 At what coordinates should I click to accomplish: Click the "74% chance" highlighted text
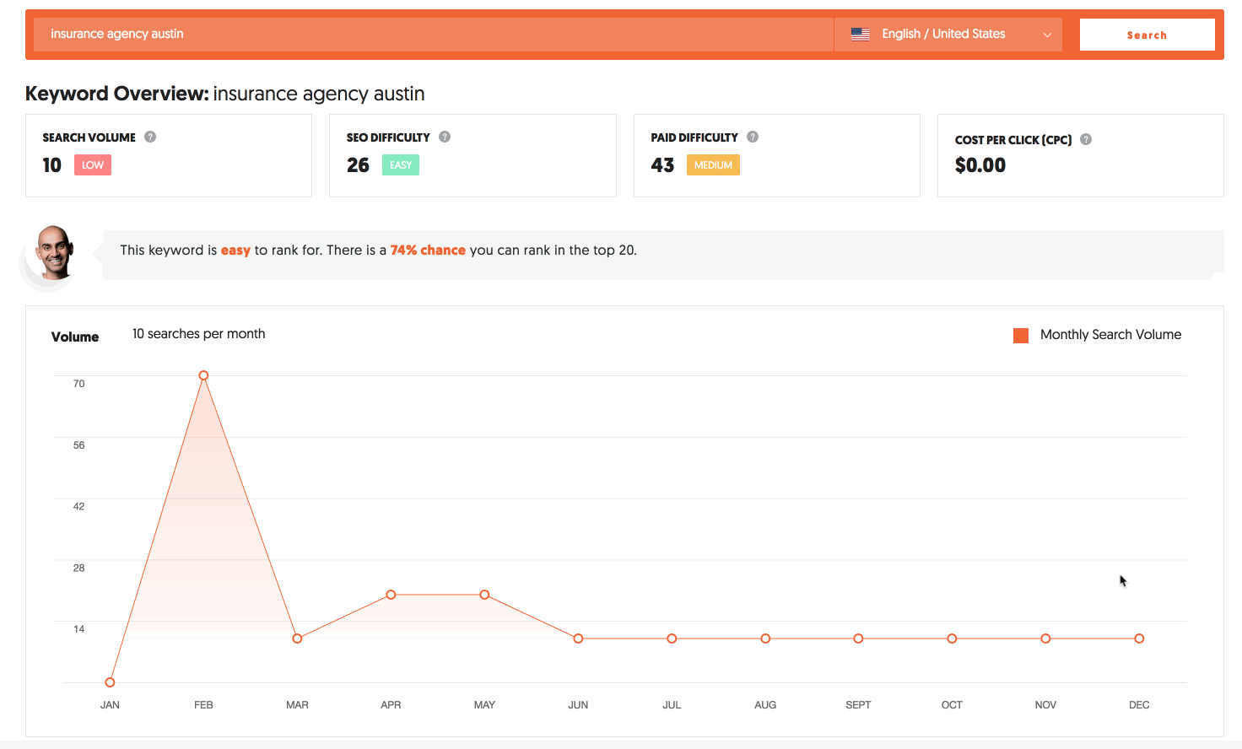point(428,251)
